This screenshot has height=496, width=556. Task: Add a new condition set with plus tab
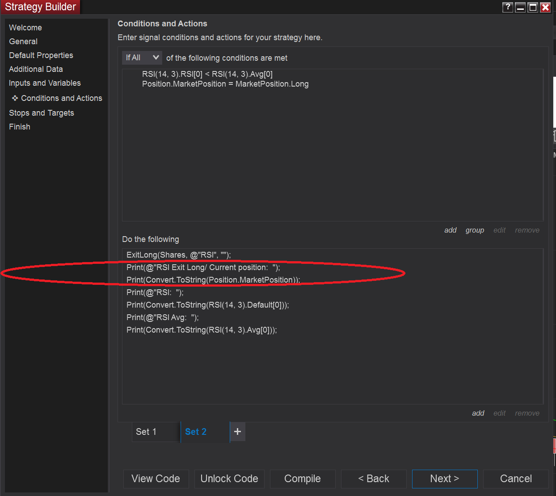coord(237,432)
